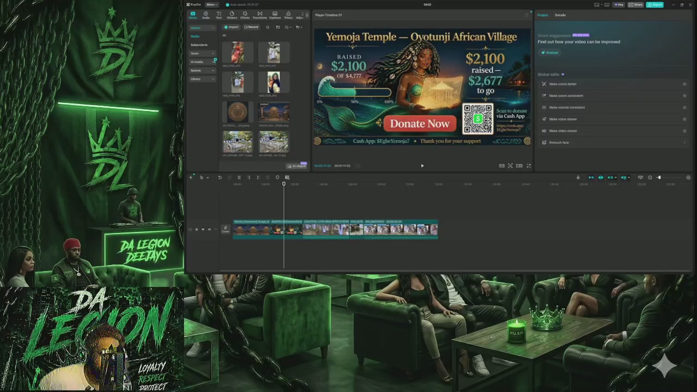
Task: Open the Text tools panel
Action: [x=219, y=15]
